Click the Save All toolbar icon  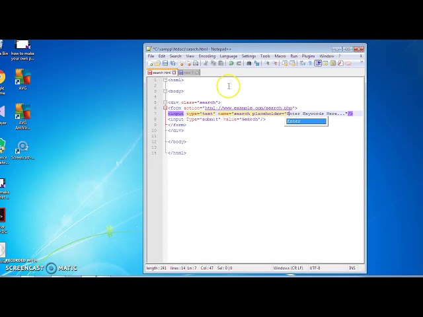[x=173, y=63]
